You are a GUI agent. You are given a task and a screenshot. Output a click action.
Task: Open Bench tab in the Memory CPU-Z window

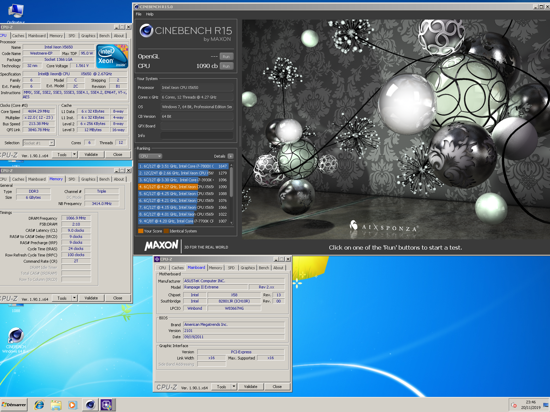tap(104, 179)
